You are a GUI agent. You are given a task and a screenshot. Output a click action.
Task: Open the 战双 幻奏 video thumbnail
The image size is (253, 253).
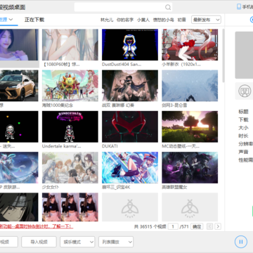click(x=130, y=86)
